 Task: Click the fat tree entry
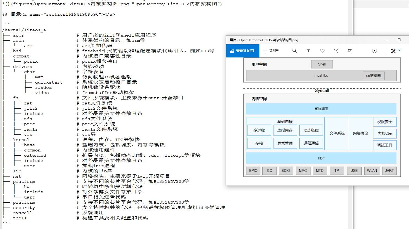(x=28, y=103)
